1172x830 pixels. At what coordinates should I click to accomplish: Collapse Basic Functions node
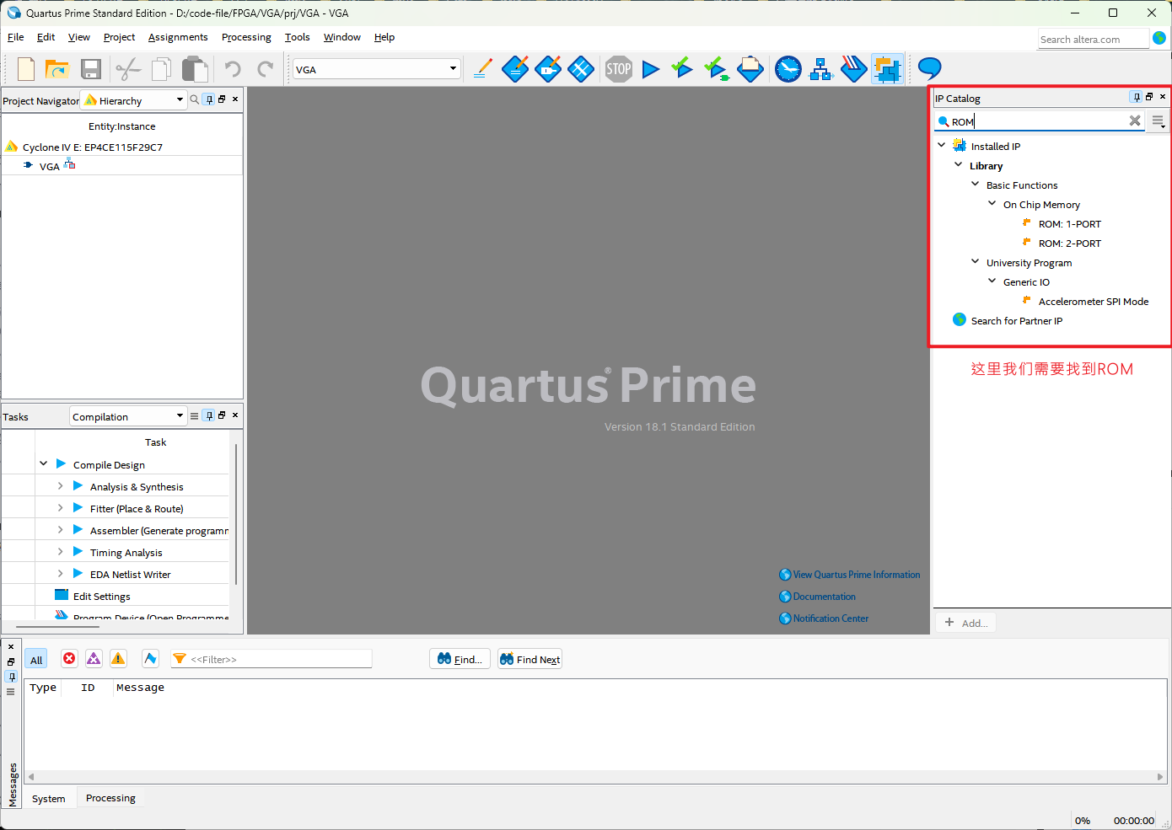(976, 185)
